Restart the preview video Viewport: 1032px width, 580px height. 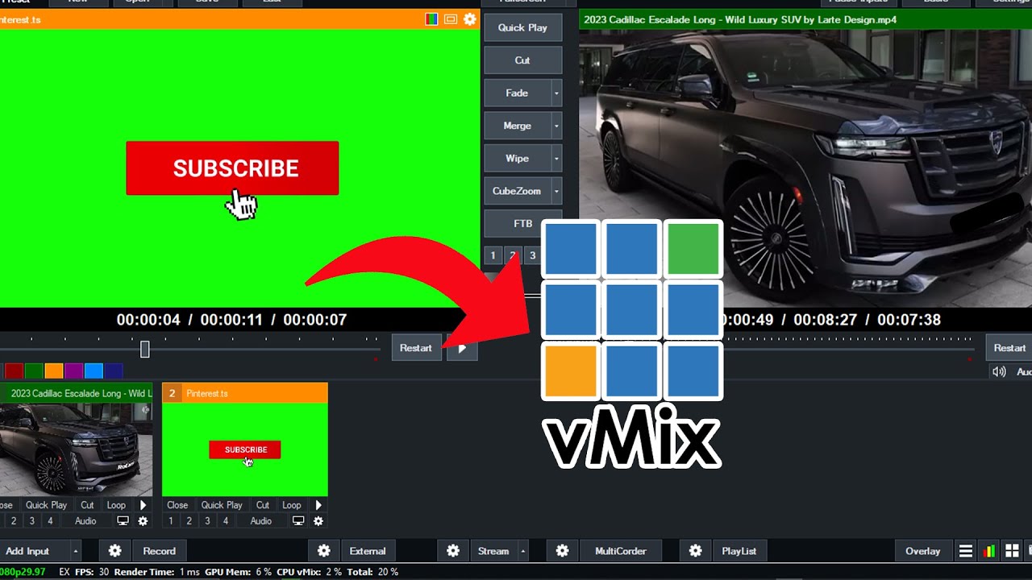click(x=416, y=348)
